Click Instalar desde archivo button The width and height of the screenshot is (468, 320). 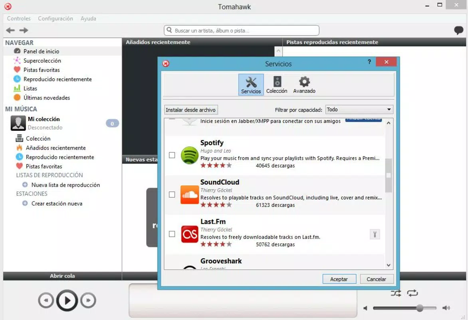[191, 110]
